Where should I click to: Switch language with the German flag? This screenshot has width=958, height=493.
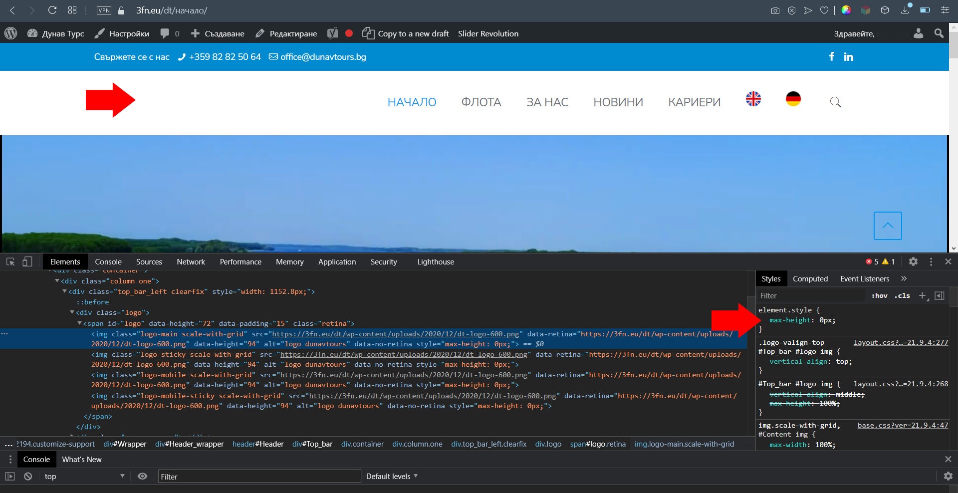(x=793, y=99)
